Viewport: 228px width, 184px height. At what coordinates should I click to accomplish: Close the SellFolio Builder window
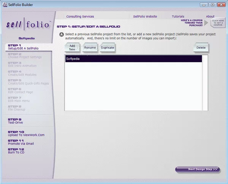click(221, 5)
